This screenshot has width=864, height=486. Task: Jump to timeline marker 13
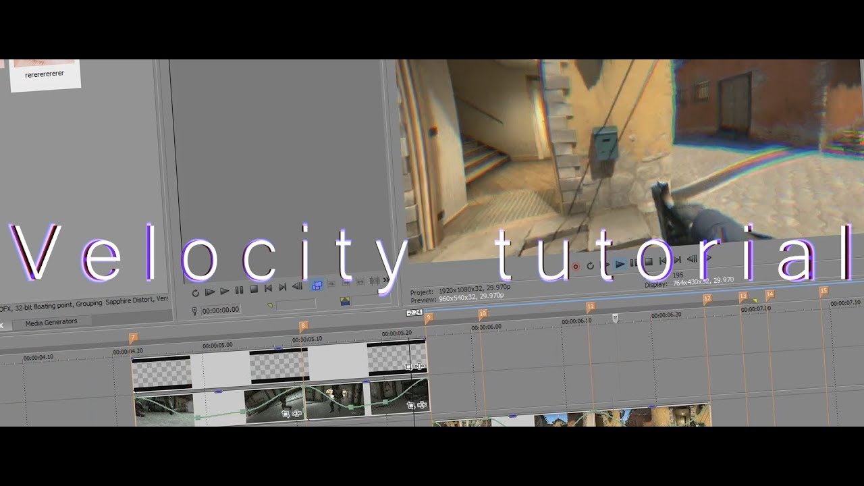click(742, 296)
